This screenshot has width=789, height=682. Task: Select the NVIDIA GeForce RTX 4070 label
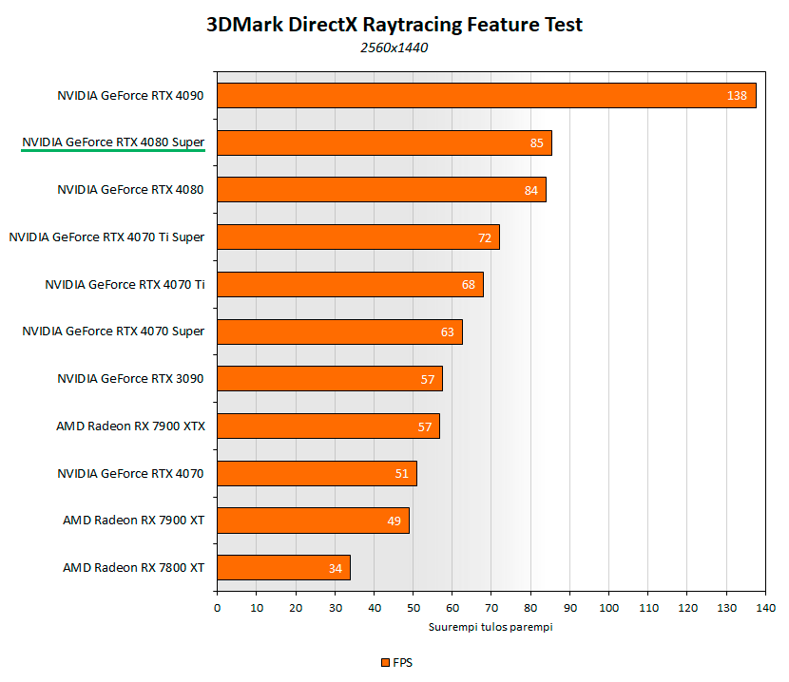point(130,473)
